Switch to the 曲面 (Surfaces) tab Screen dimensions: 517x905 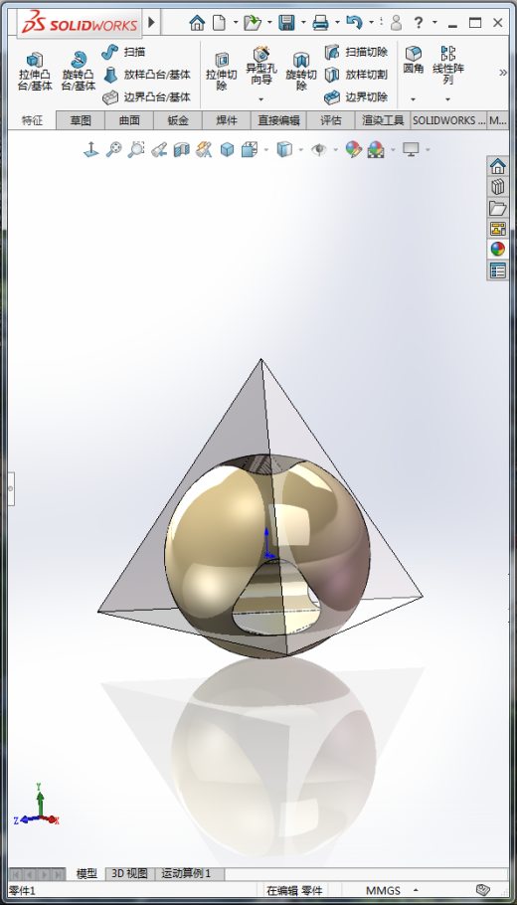click(129, 120)
